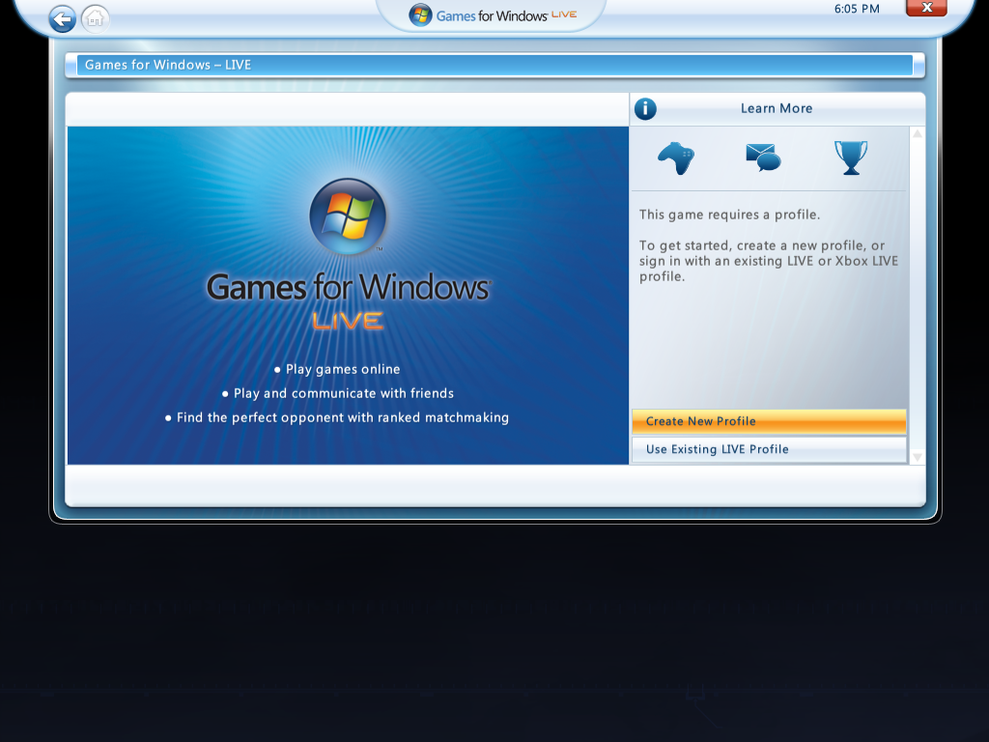Click the large Games for Windows banner title
Viewport: 989px width, 742px height.
(348, 288)
